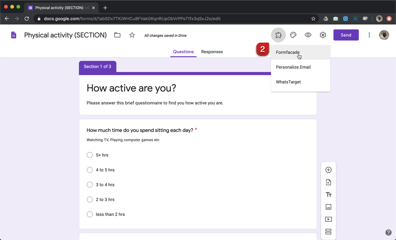Screen dimensions: 396x240
Task: Add title and description icon
Action: click(x=328, y=195)
